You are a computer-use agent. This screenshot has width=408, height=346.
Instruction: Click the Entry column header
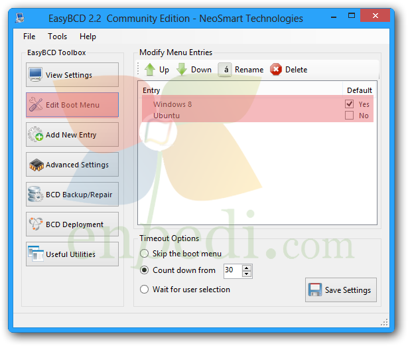[151, 90]
